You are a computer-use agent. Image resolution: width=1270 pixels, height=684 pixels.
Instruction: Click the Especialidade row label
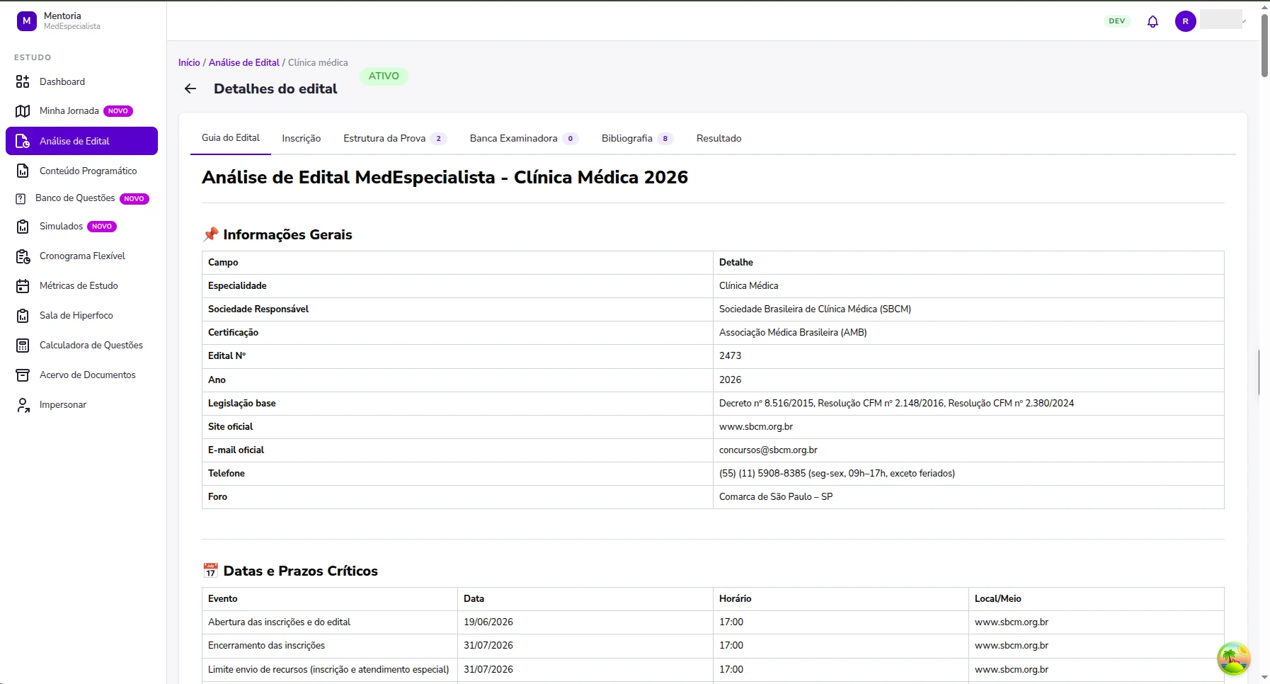(x=237, y=286)
